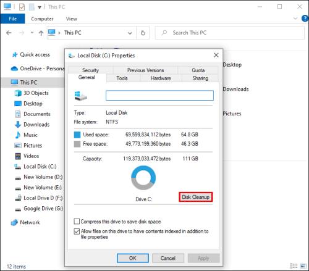Screen dimensions: 309x271
Task: Switch to the Tools tab
Action: (122, 78)
